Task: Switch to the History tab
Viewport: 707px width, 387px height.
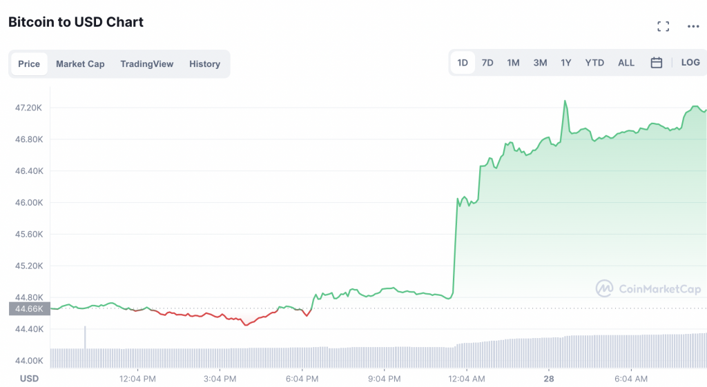Action: pyautogui.click(x=204, y=64)
